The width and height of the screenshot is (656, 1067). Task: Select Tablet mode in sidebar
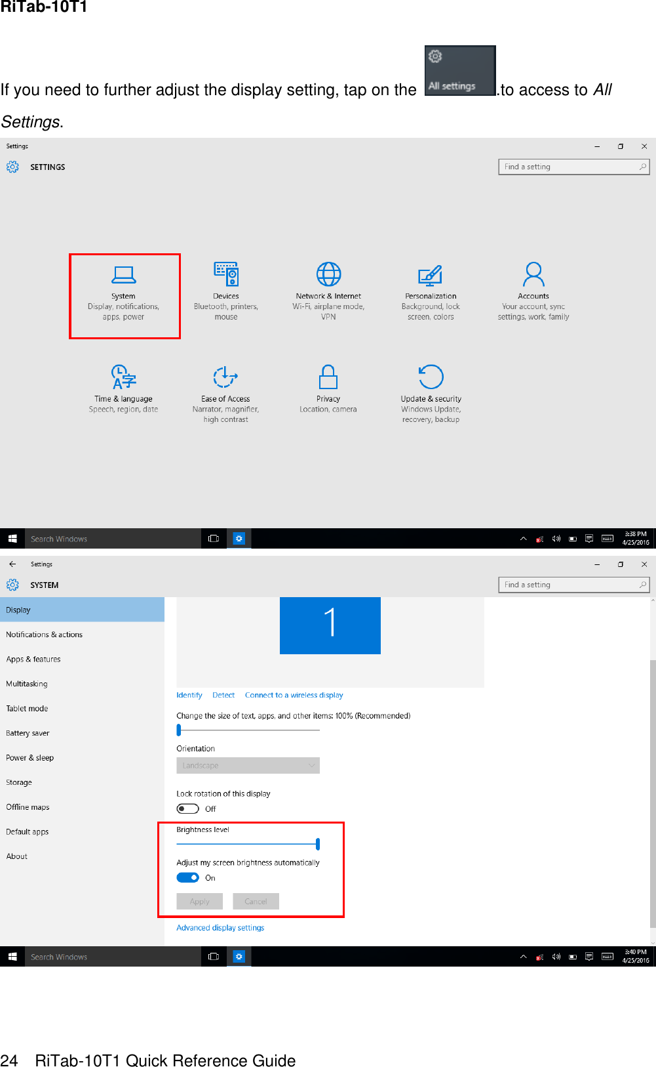click(82, 708)
